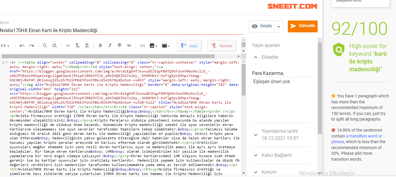Viewport: 396px width, 177px height.
Task: Click the red warning icon beside 14.89%
Action: tap(333, 130)
